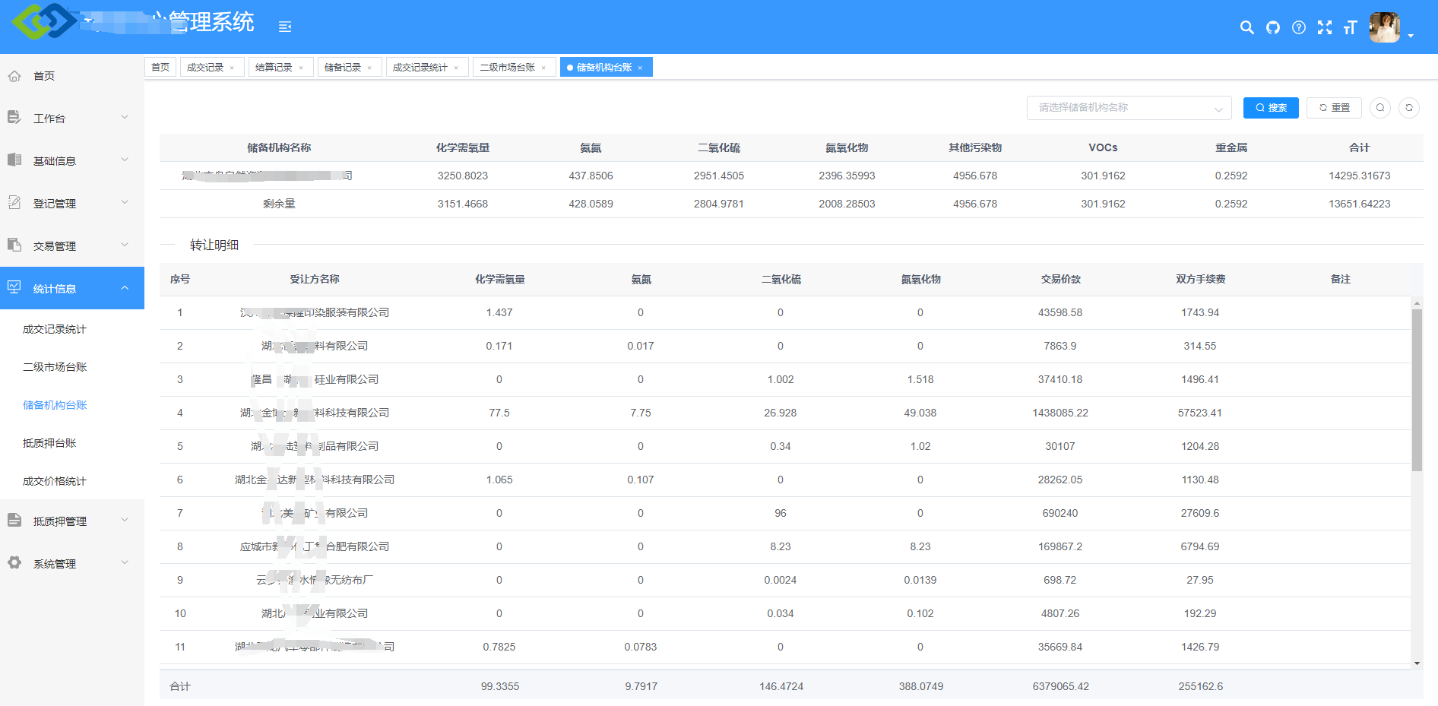Click the scrollbar up arrow

click(x=1417, y=303)
